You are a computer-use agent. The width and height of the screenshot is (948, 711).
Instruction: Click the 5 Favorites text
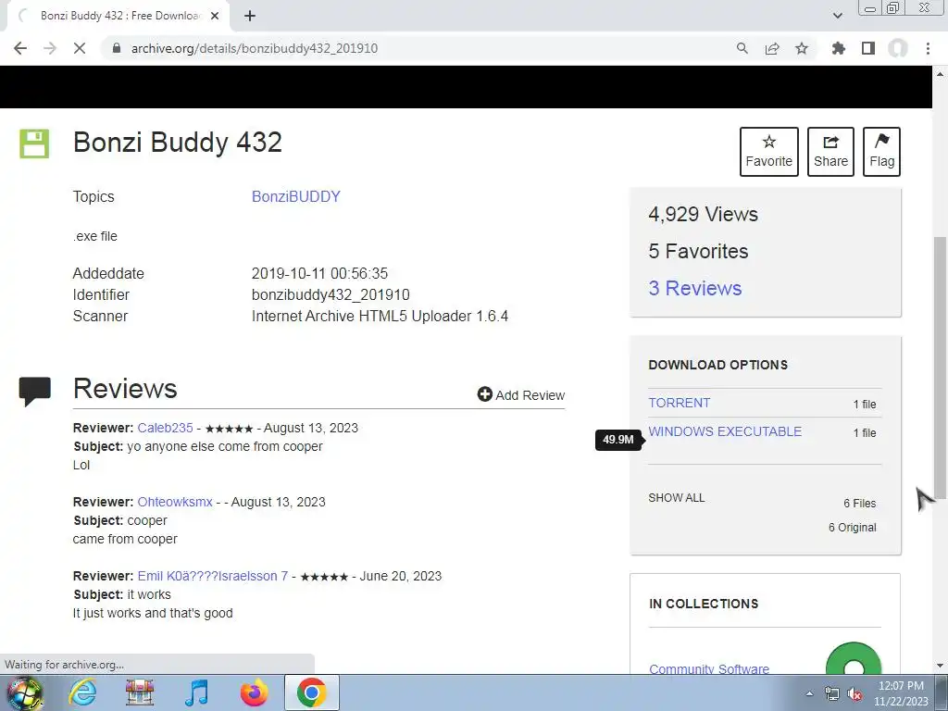point(698,251)
